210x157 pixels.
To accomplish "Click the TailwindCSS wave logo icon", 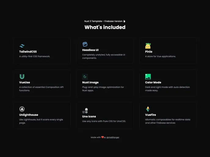I will 22,46.
